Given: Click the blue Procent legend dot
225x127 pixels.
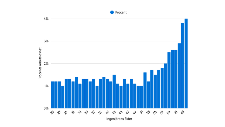Looking at the screenshot, I should click(x=112, y=12).
